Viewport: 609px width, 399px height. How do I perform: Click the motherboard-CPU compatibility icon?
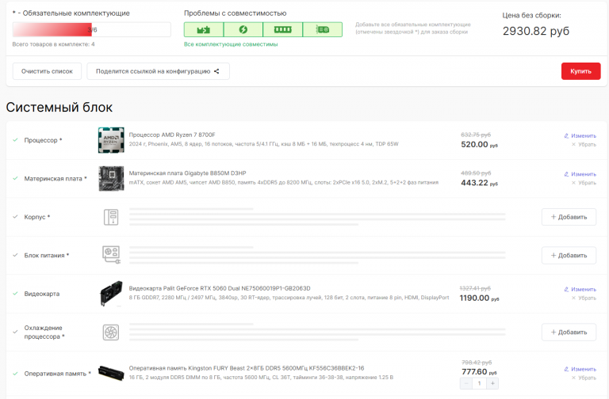point(204,29)
